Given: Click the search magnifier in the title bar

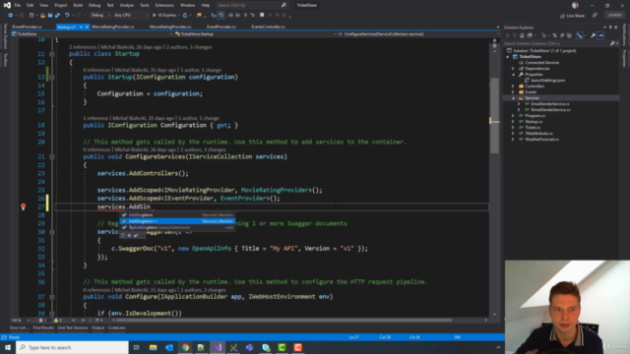Looking at the screenshot, I should click(x=283, y=5).
